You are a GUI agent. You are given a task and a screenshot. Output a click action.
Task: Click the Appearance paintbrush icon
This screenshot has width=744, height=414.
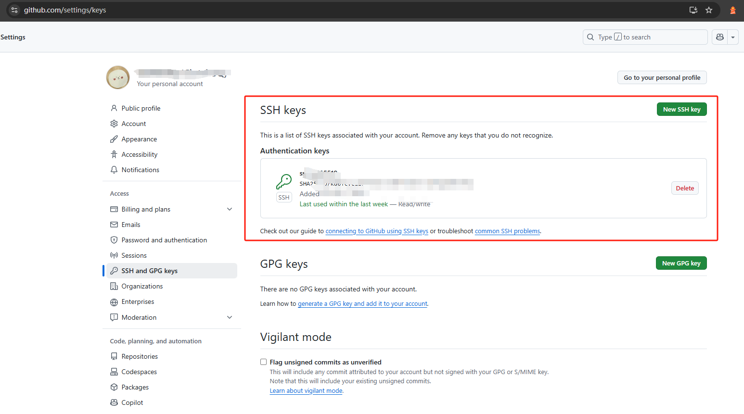pos(114,139)
